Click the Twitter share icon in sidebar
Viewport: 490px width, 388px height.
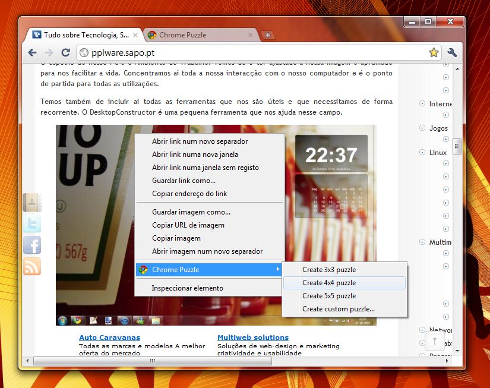tap(32, 224)
